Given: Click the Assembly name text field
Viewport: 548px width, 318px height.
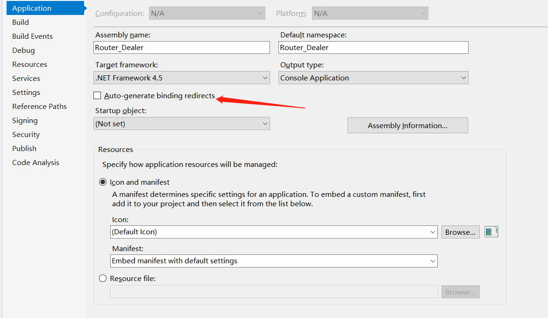Looking at the screenshot, I should (181, 48).
